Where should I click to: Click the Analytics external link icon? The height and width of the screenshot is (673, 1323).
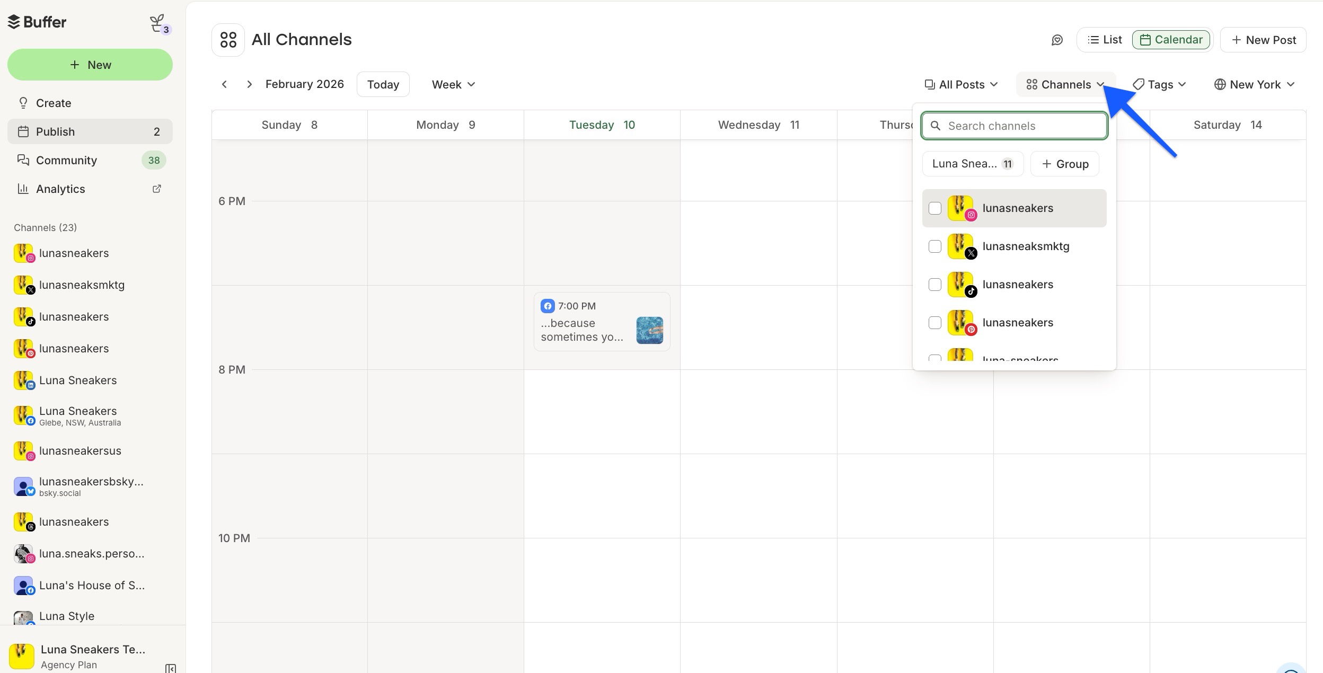point(157,189)
